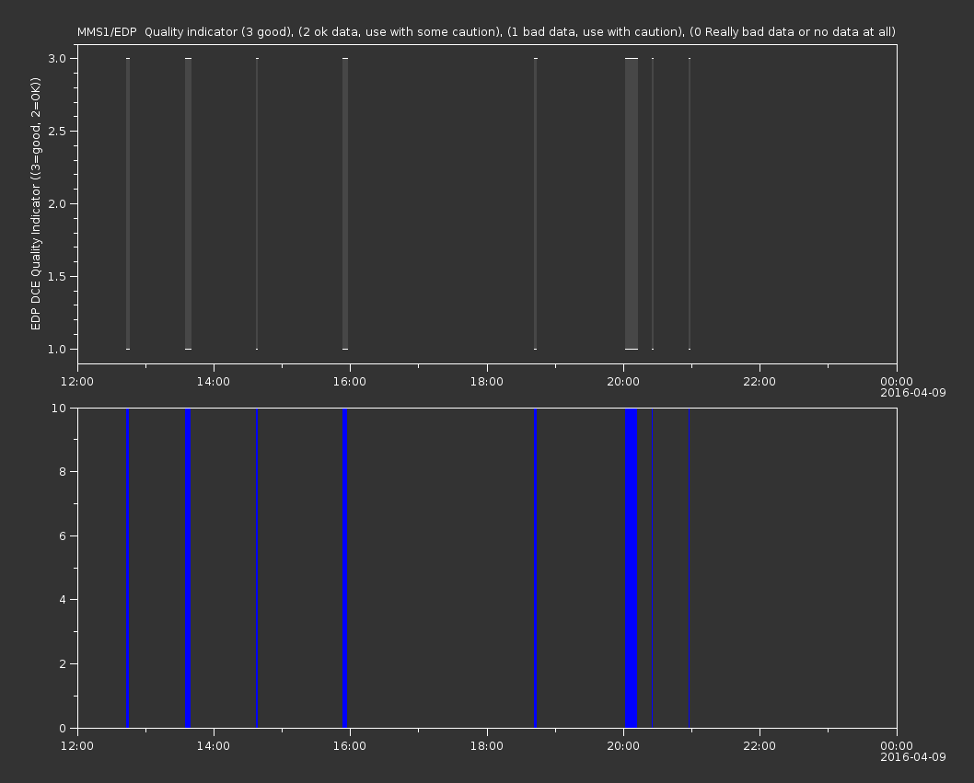The image size is (974, 783).
Task: Click the 20:00 label under the bottom plot
Action: click(x=623, y=746)
